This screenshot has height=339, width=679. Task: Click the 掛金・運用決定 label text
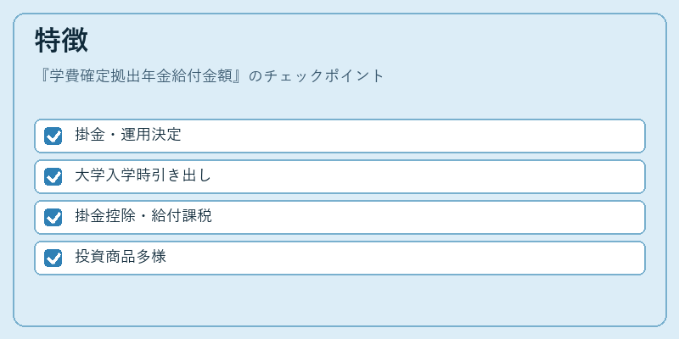pyautogui.click(x=128, y=135)
